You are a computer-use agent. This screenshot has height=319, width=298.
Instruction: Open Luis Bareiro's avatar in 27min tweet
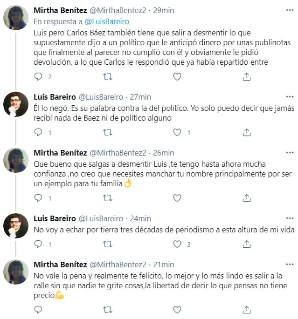coord(16,104)
